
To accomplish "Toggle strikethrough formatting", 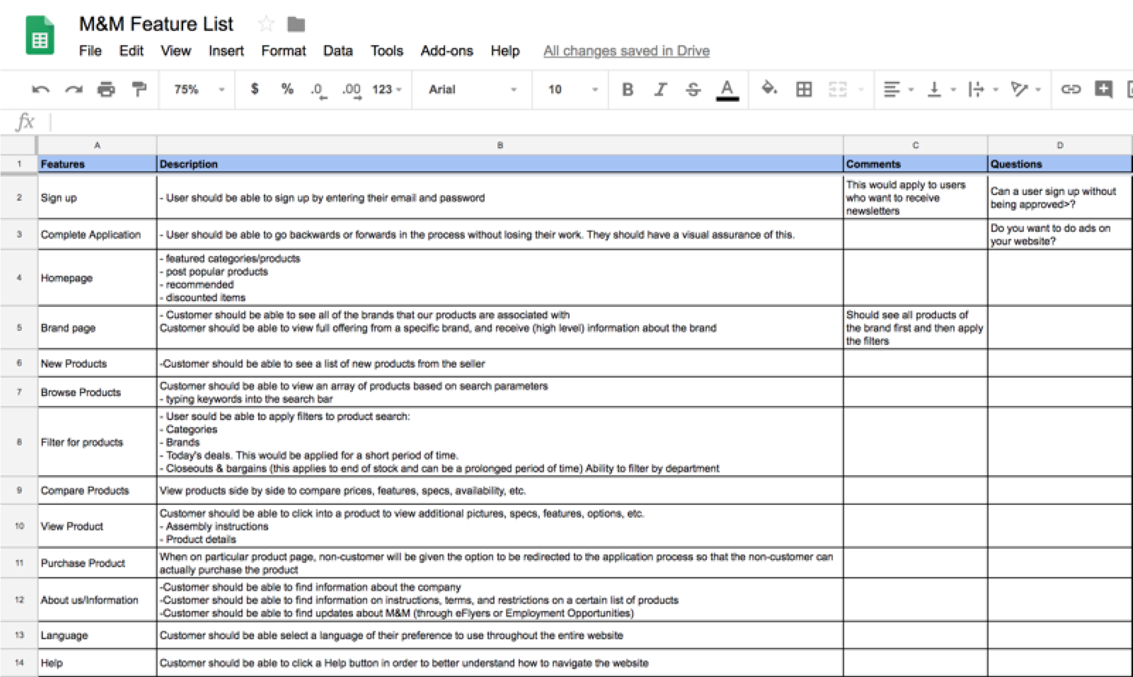I will [693, 90].
